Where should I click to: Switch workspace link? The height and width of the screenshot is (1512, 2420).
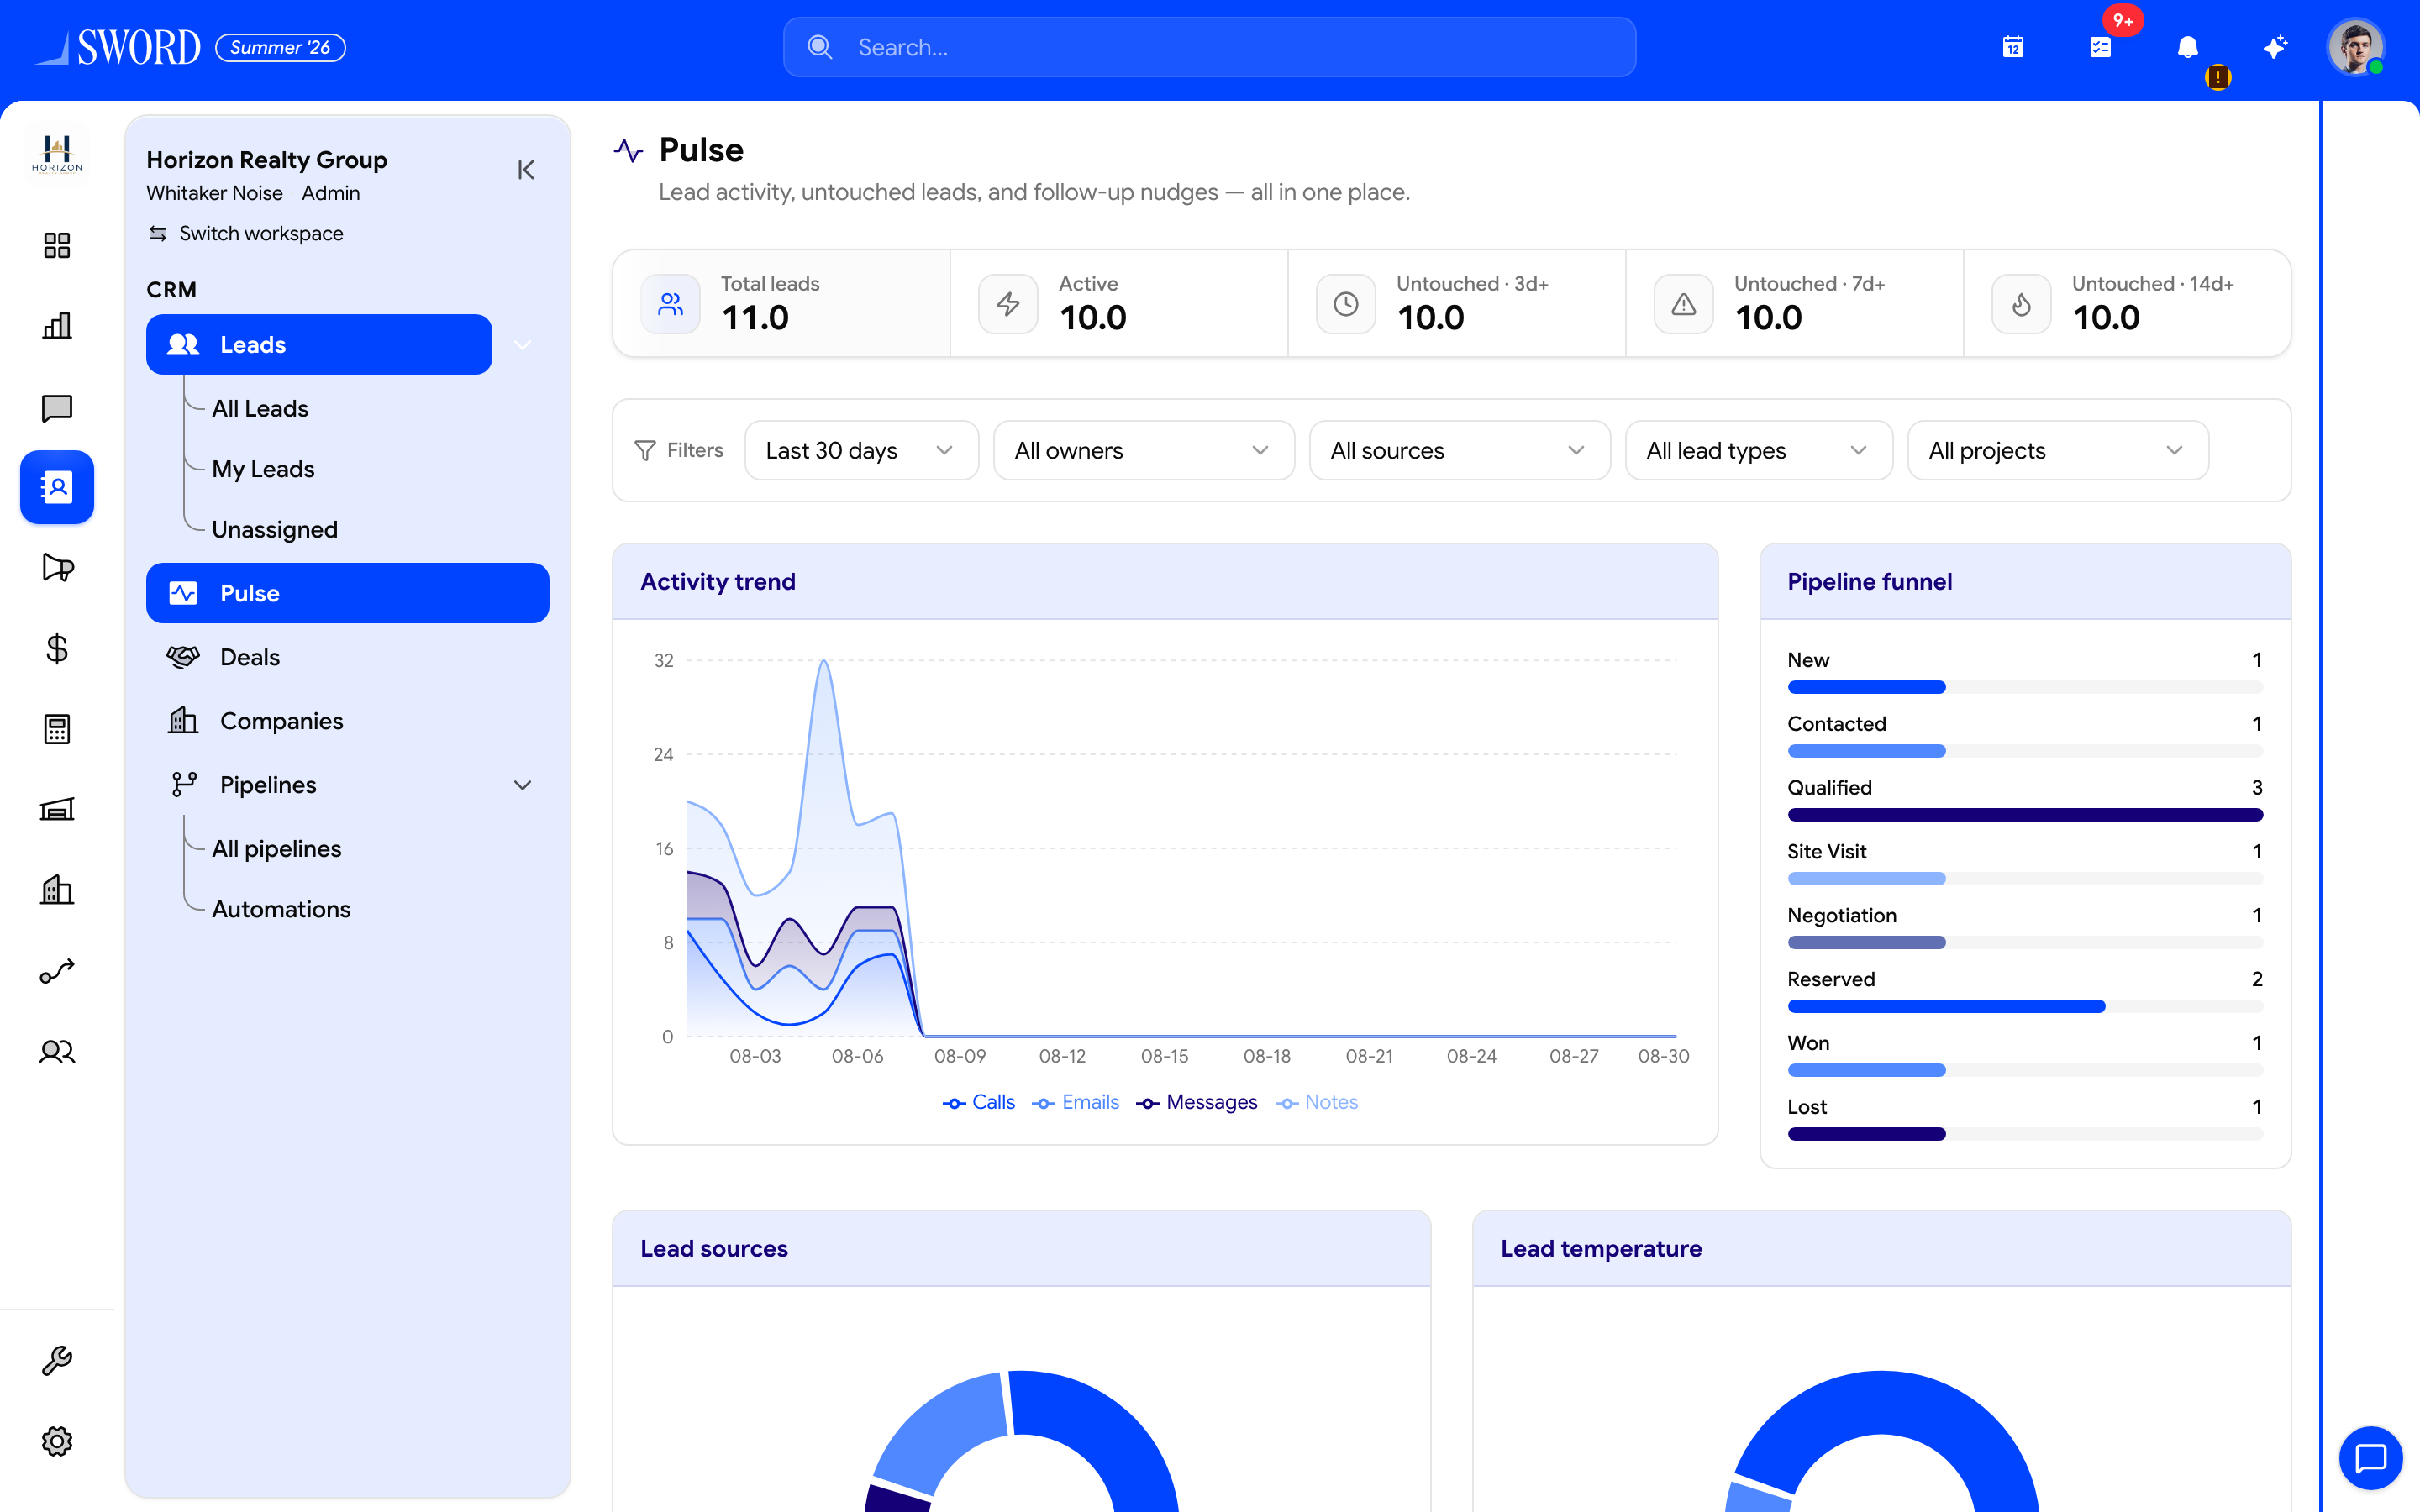coord(246,233)
